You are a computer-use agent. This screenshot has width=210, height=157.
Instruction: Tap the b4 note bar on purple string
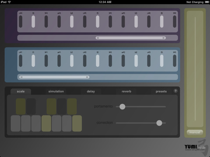pyautogui.click(x=72, y=21)
